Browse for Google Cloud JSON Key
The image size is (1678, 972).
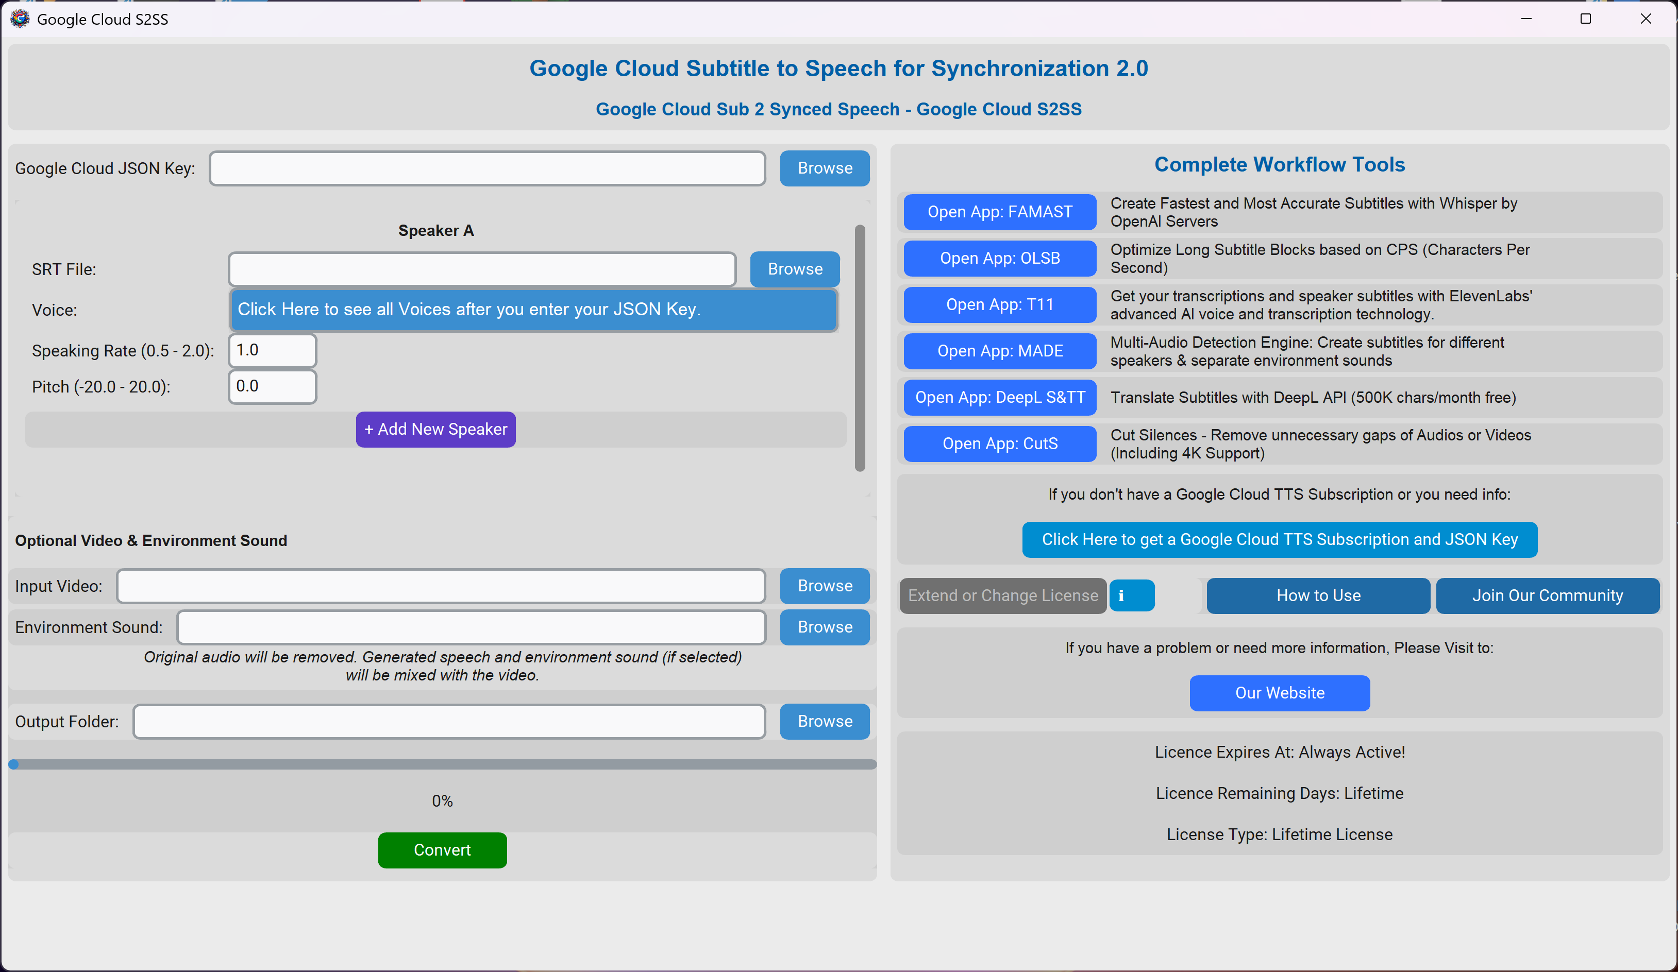click(825, 168)
